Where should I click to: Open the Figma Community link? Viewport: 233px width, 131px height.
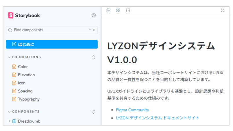pos(132,110)
